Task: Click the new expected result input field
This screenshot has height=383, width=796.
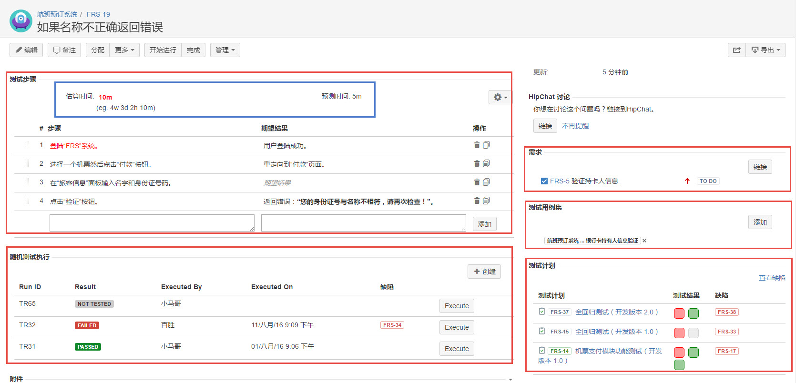Action: point(364,223)
